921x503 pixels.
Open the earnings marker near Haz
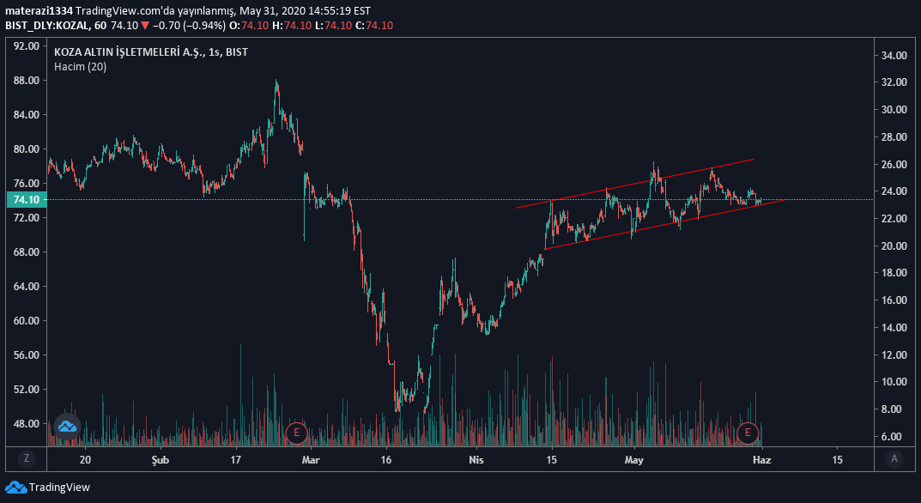click(x=748, y=432)
